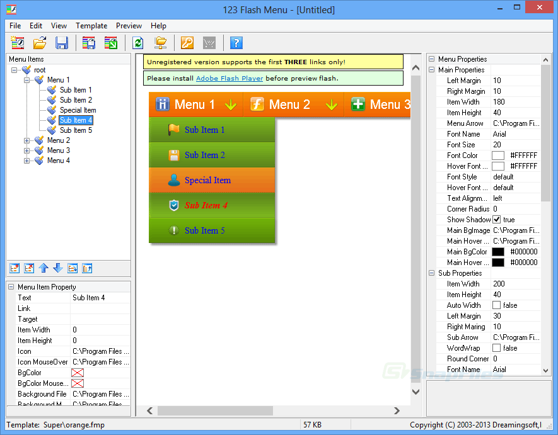Move item up with blue arrow
This screenshot has height=435, width=558.
(x=44, y=268)
